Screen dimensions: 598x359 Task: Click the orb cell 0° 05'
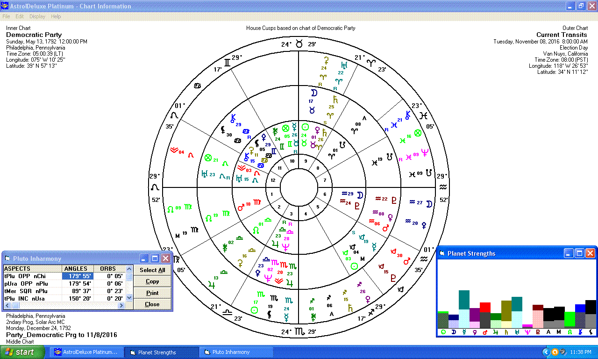tap(110, 276)
